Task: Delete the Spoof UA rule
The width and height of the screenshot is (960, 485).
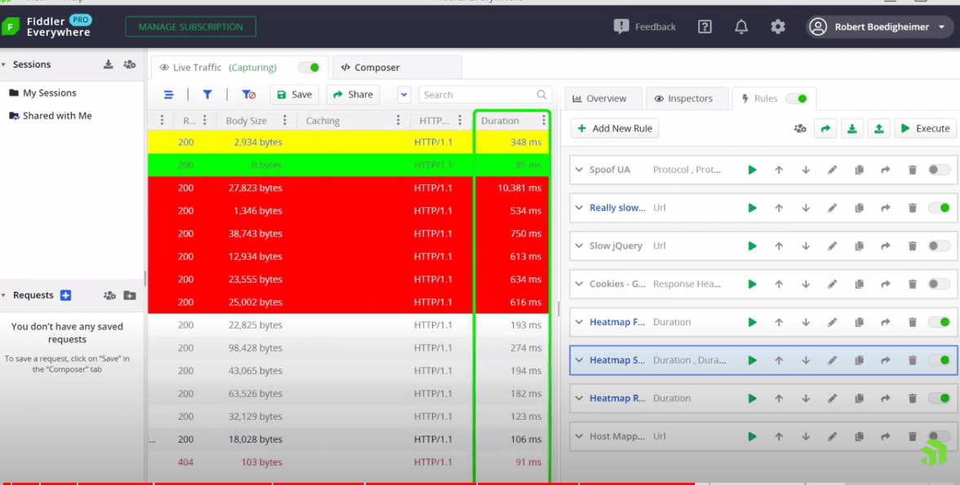Action: coord(912,170)
